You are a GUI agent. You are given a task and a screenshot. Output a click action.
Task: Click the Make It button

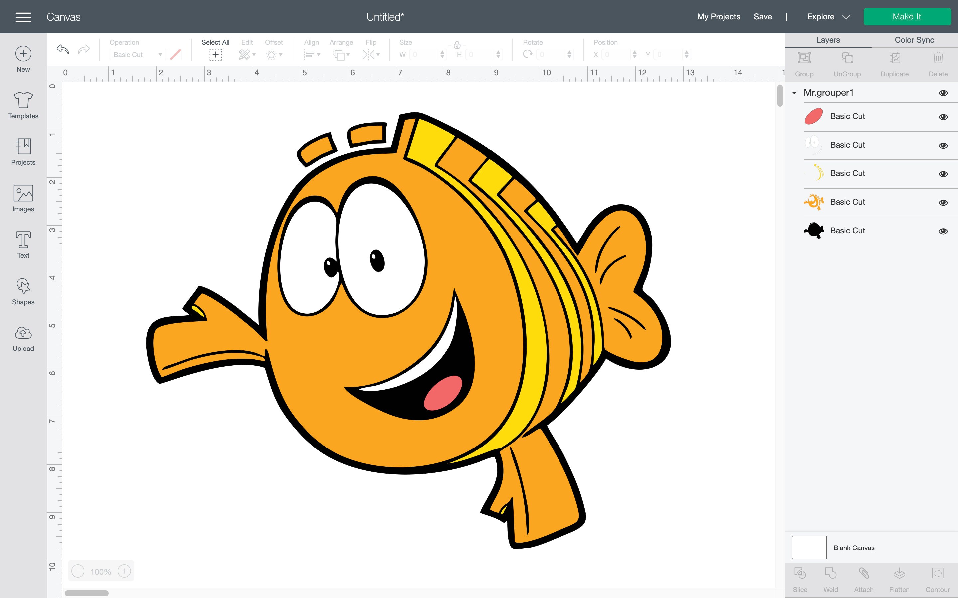click(x=907, y=17)
